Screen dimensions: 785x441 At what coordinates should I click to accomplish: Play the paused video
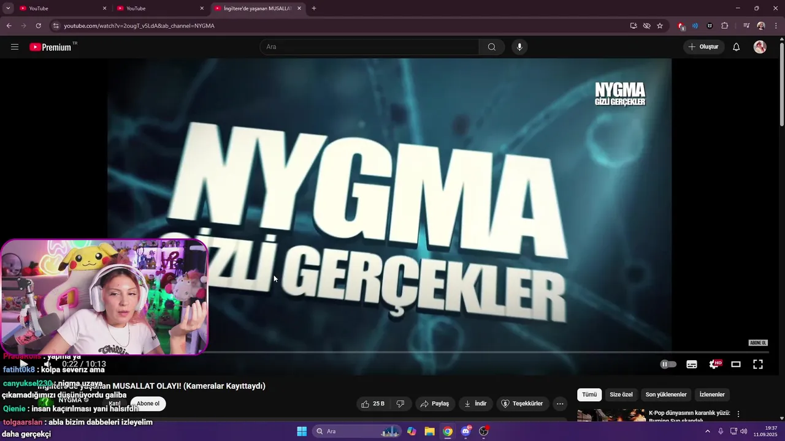pyautogui.click(x=23, y=364)
